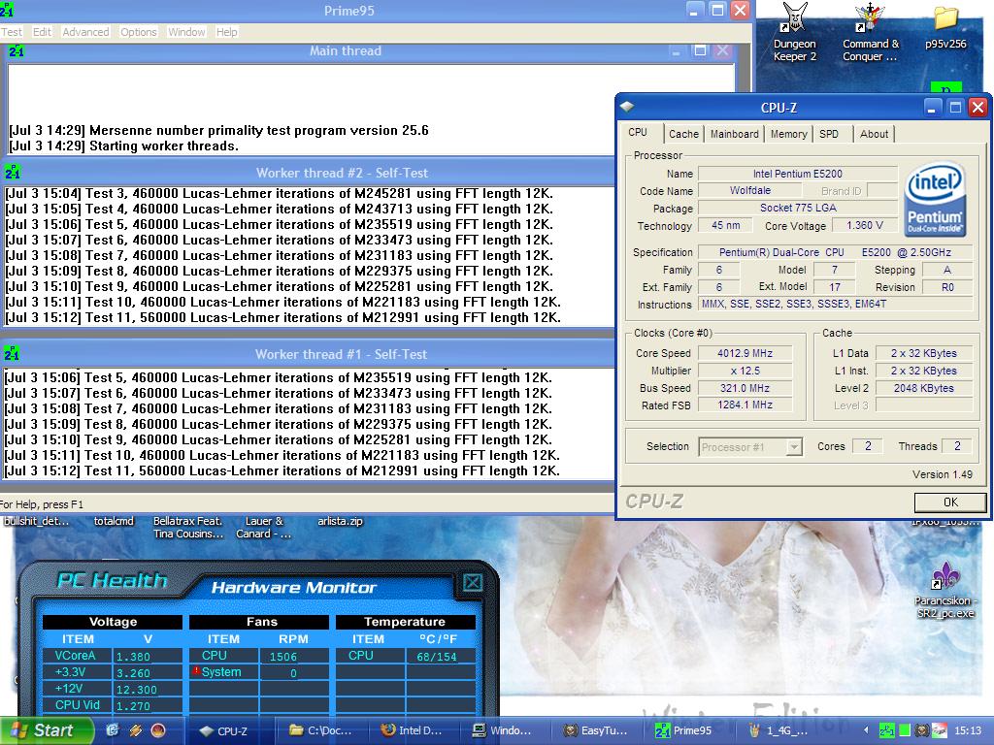The height and width of the screenshot is (745, 994).
Task: Click the Level 2 cache value 2048 KBytes
Action: [x=924, y=388]
